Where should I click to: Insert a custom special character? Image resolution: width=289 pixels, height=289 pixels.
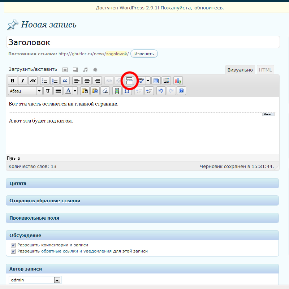click(127, 91)
